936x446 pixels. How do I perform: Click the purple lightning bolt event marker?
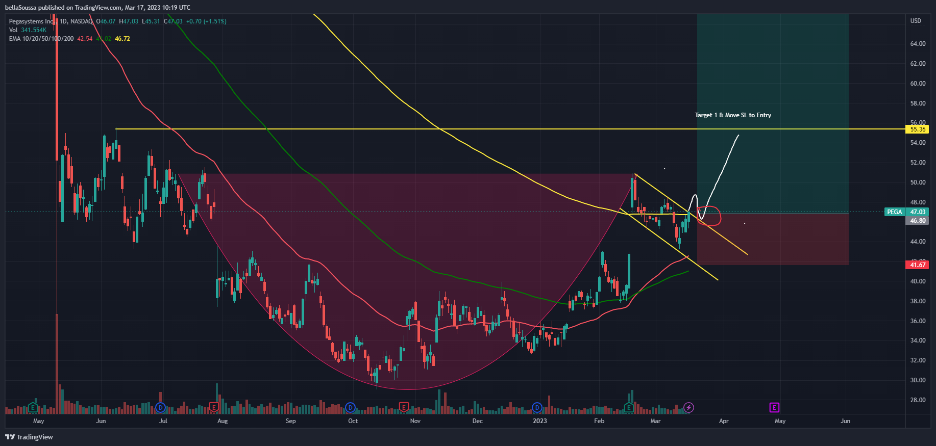coord(689,407)
